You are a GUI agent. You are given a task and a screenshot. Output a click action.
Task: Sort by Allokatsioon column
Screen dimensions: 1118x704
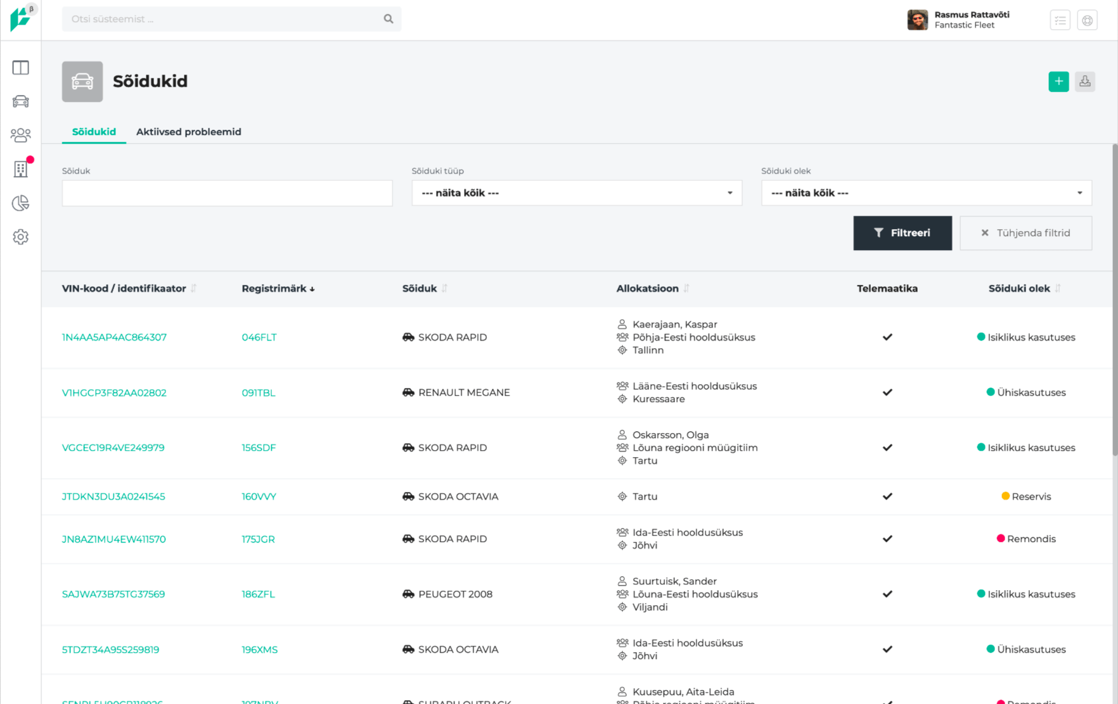pos(653,288)
